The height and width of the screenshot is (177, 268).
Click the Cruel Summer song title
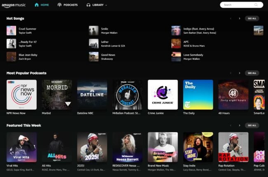(27, 29)
